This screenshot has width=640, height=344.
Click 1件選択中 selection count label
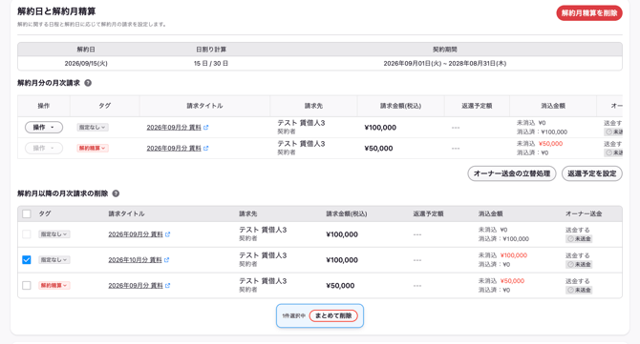(x=294, y=316)
